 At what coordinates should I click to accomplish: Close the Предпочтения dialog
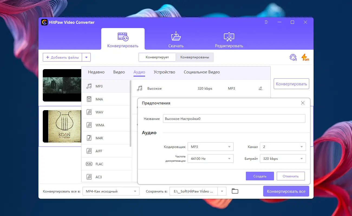point(303,103)
